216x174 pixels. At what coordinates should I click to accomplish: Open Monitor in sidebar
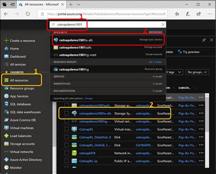tap(13, 168)
